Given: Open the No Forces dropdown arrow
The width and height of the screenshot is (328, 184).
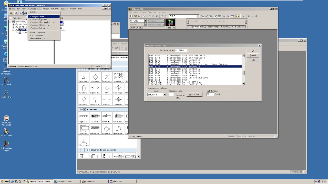Looking at the screenshot, I should coord(163,21).
